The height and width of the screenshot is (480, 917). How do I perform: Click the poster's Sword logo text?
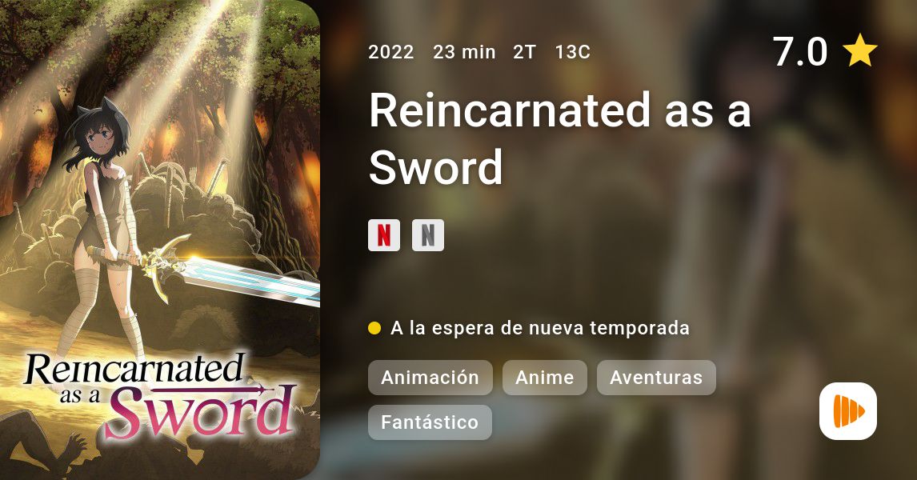202,411
